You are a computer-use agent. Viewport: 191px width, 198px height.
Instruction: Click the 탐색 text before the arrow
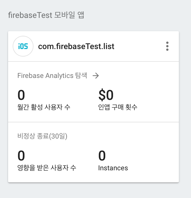[81, 76]
